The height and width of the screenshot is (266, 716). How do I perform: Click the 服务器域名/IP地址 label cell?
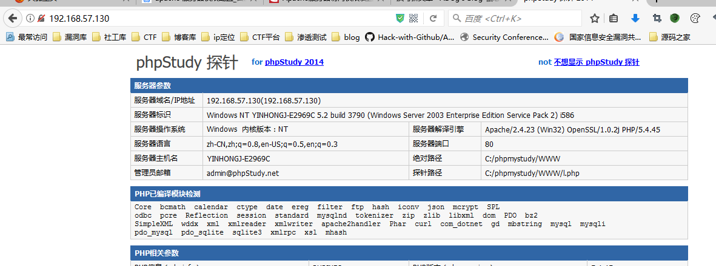(166, 100)
